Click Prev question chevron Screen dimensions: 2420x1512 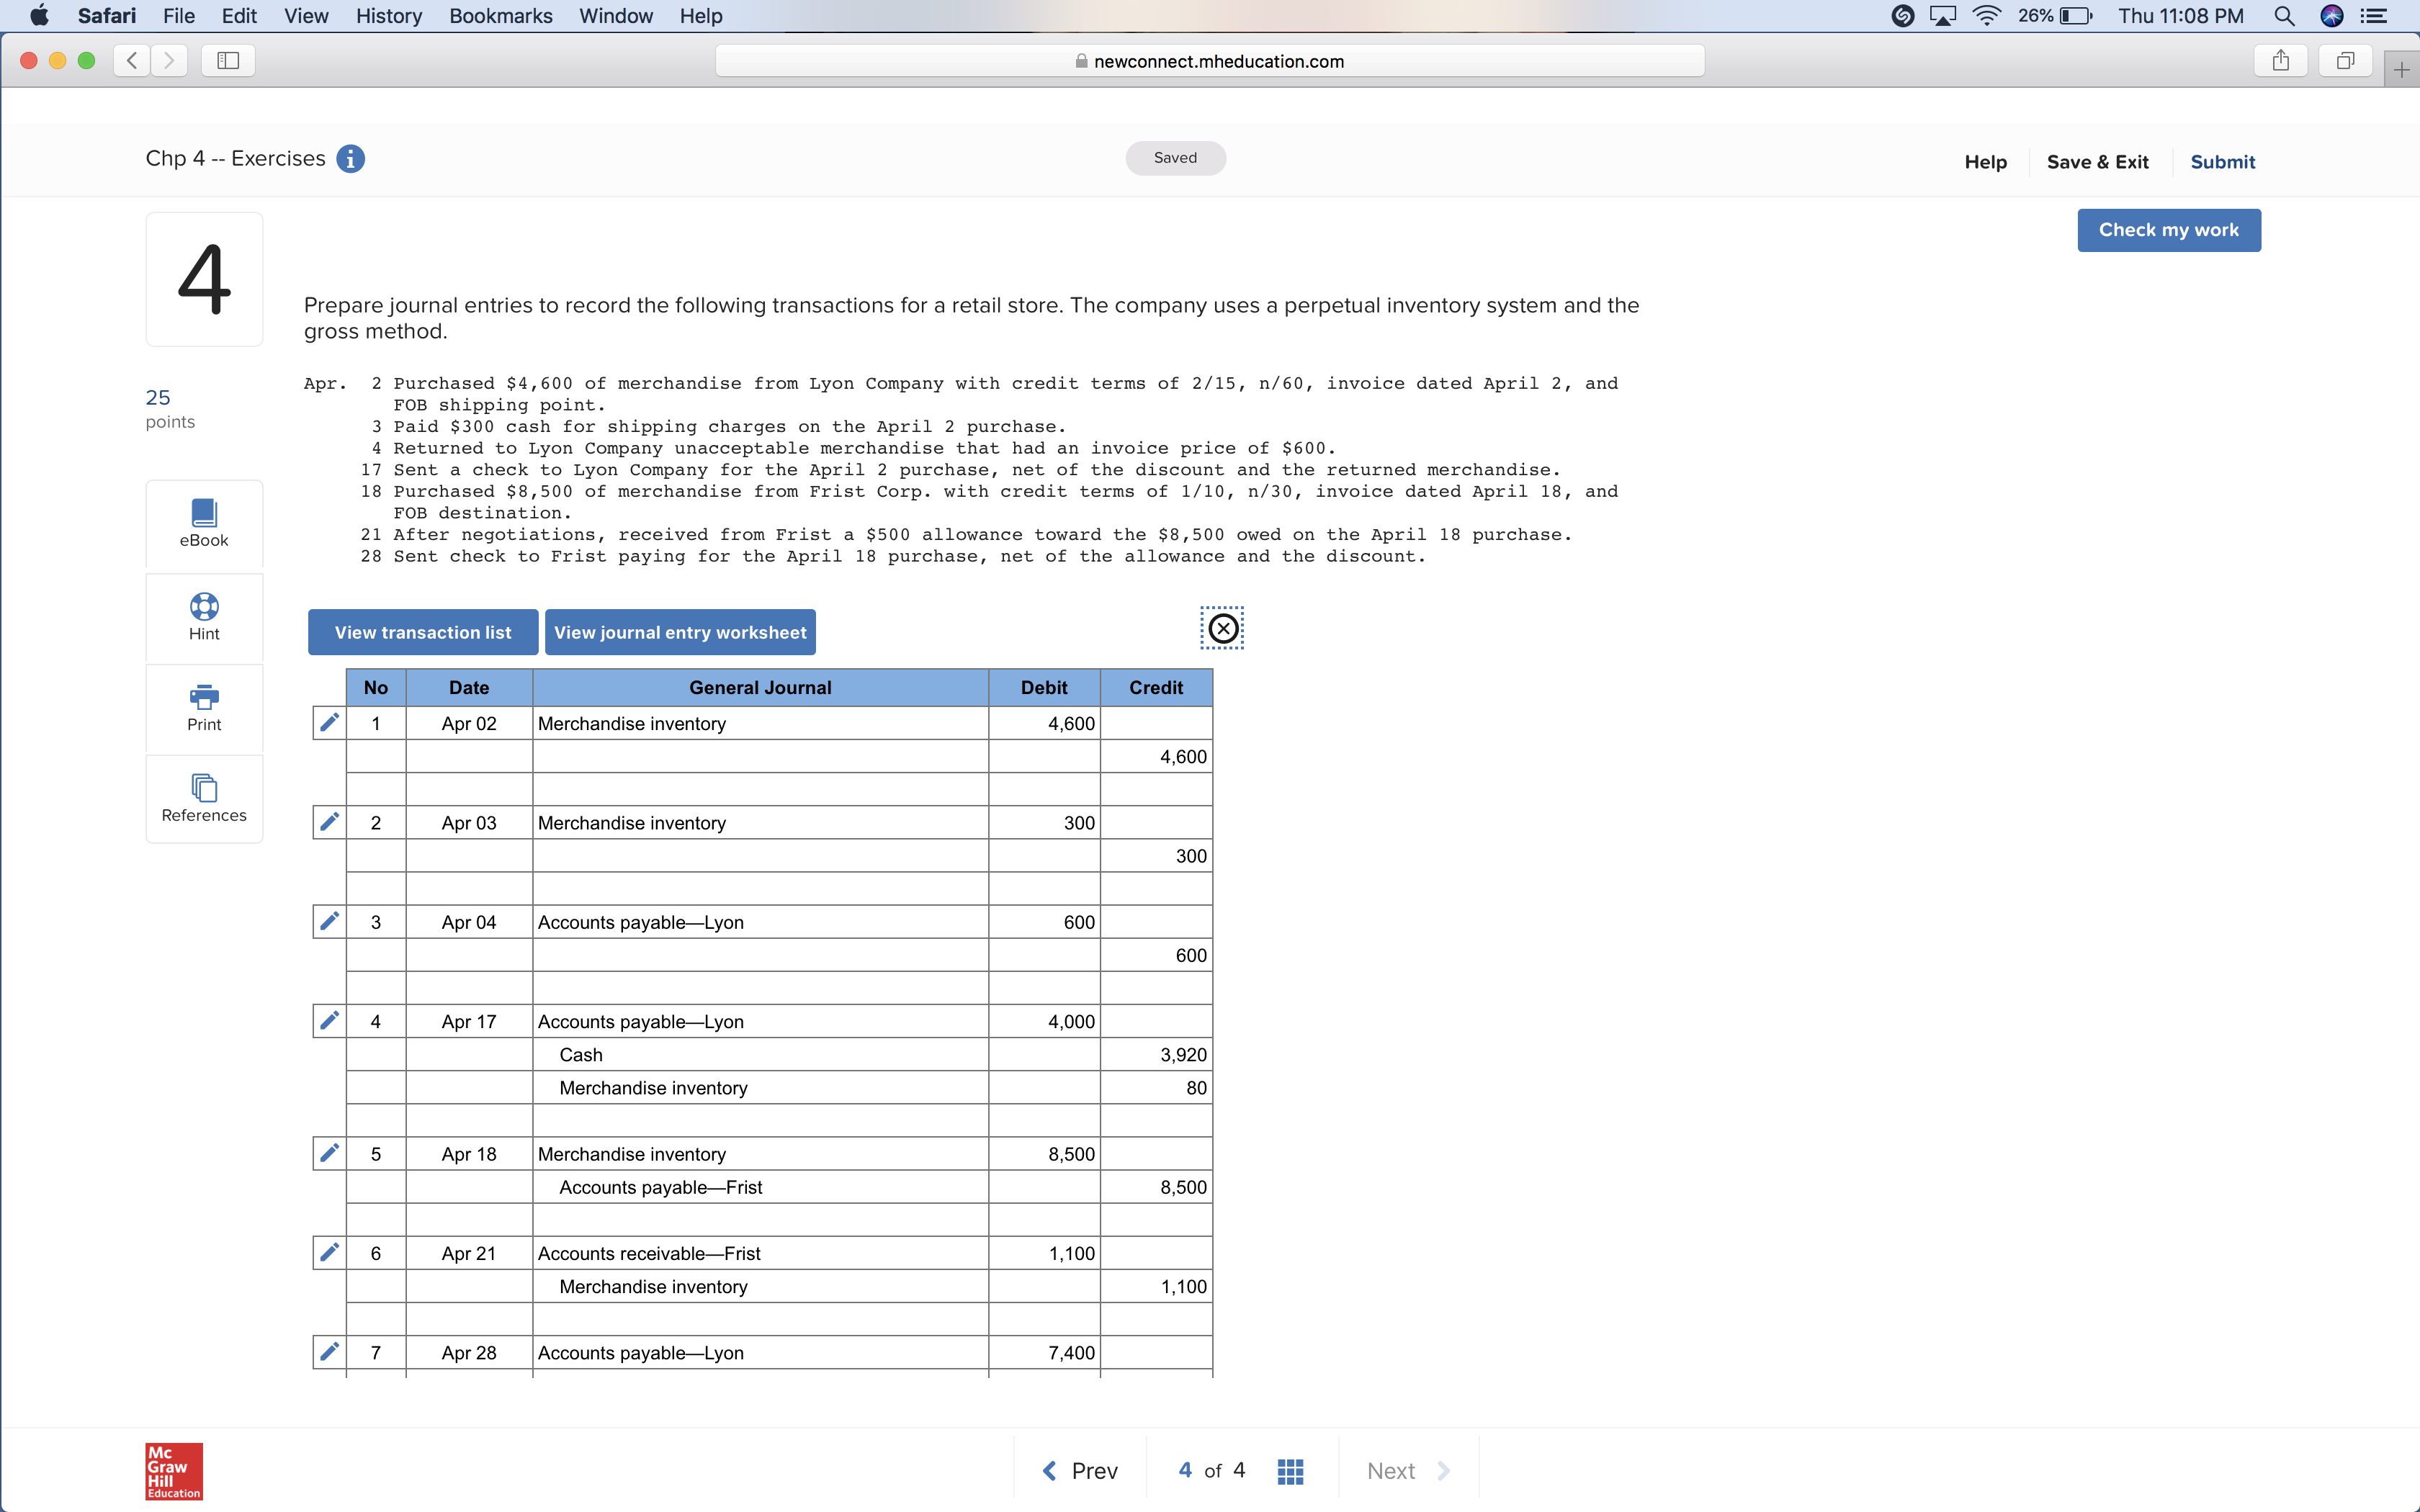(x=1050, y=1470)
